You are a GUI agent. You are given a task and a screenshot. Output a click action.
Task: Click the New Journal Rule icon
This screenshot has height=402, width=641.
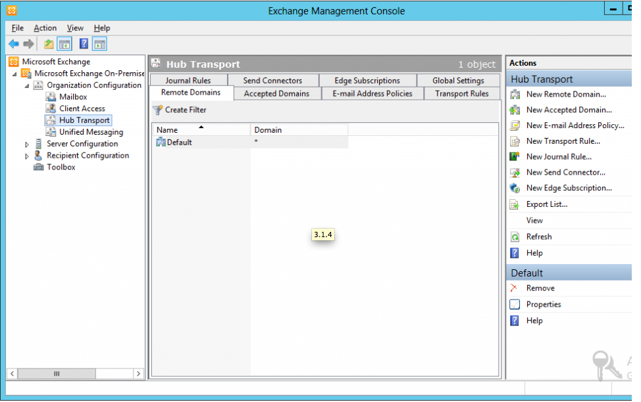coord(515,157)
